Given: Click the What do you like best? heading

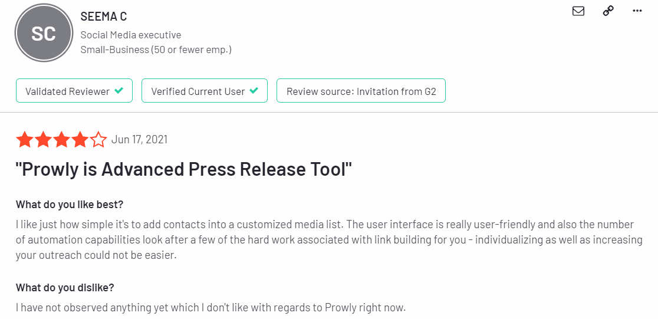Looking at the screenshot, I should [x=70, y=205].
